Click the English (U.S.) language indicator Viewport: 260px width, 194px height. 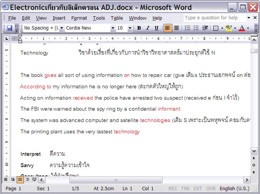235,188
